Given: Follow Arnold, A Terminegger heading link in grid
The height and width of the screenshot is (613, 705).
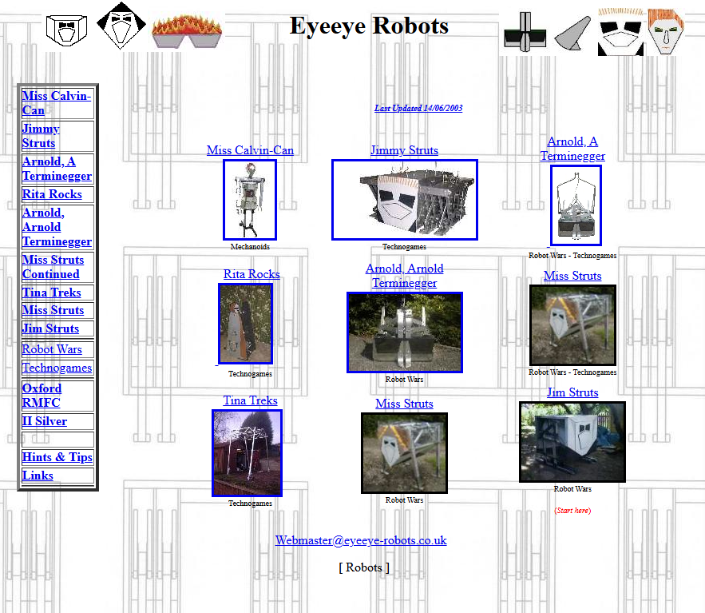Looking at the screenshot, I should pos(572,149).
